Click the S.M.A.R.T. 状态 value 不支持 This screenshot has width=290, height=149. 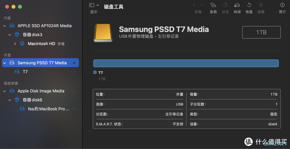178,124
